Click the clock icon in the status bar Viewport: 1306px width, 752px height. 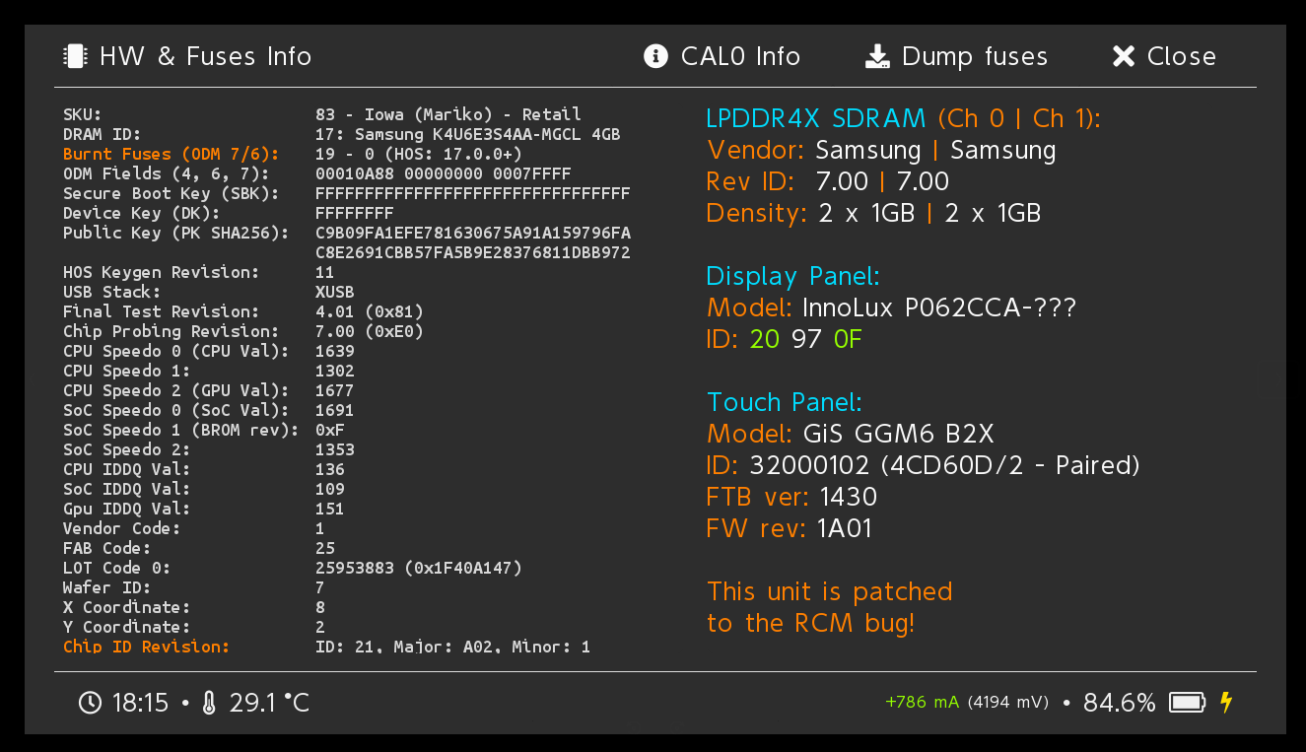[x=90, y=703]
